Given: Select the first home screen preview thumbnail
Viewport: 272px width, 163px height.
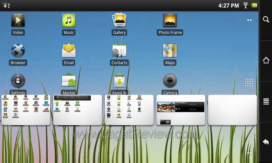Looking at the screenshot, I should (26, 110).
